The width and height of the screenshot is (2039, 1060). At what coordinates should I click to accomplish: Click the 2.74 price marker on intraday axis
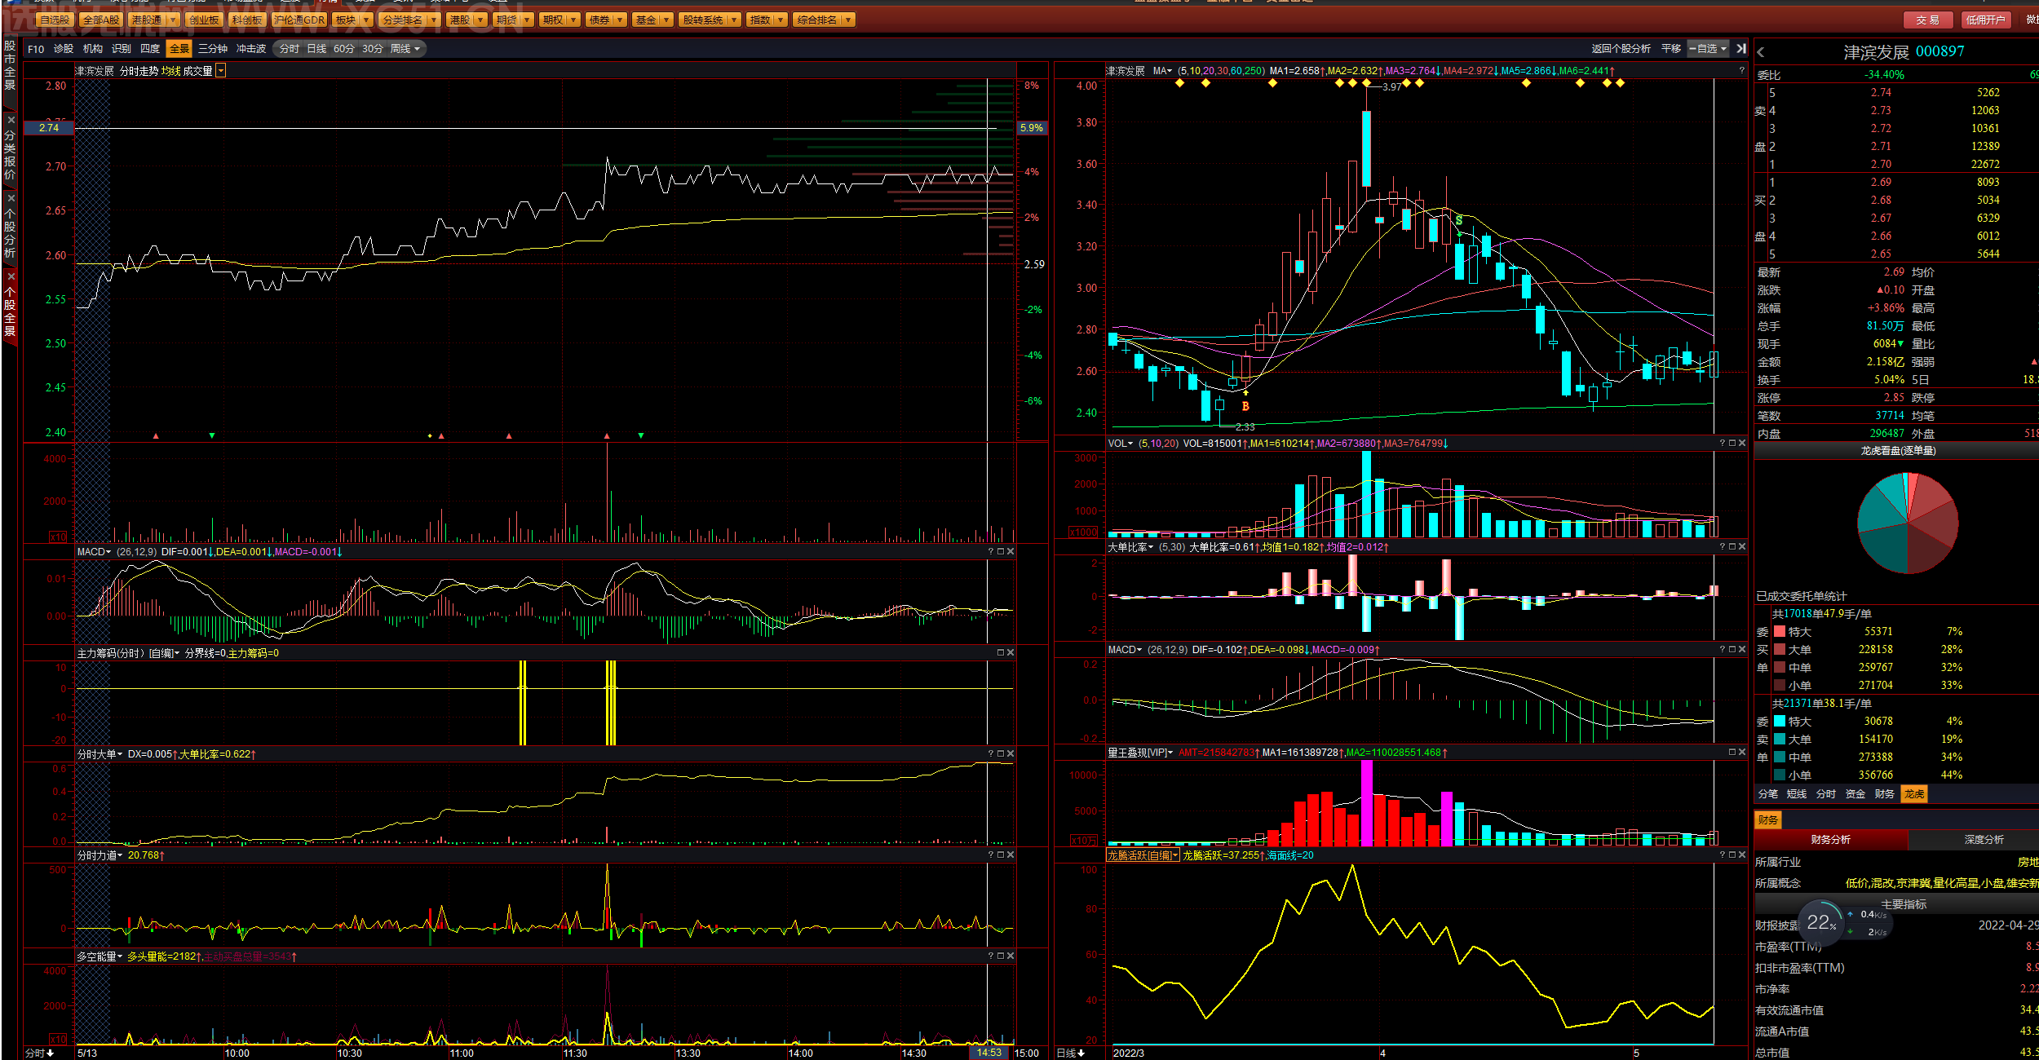point(49,128)
